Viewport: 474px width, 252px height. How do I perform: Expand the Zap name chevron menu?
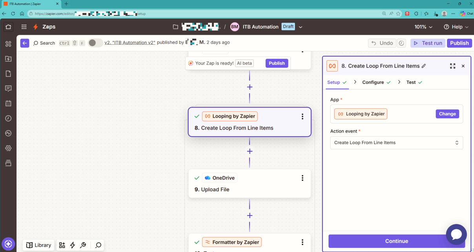click(x=301, y=27)
